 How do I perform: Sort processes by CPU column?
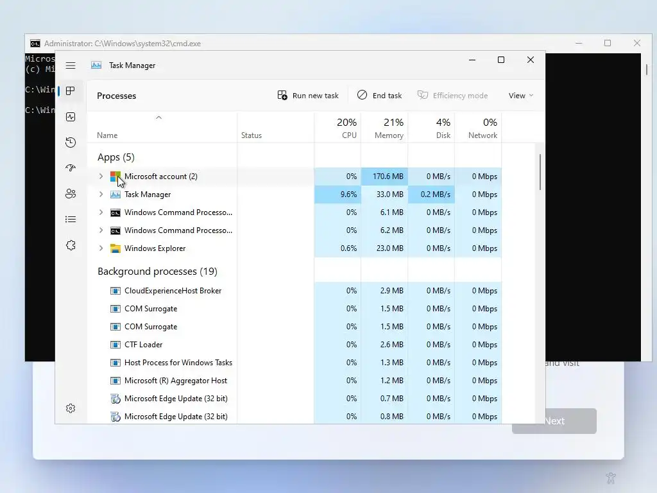337,128
